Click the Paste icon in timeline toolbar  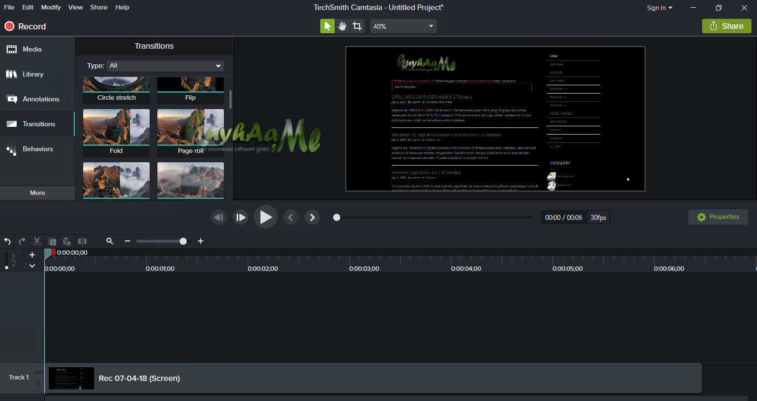[x=67, y=241]
